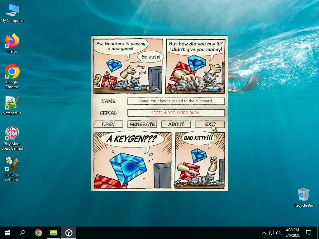Open taskbar search magnifier

(x=22, y=233)
